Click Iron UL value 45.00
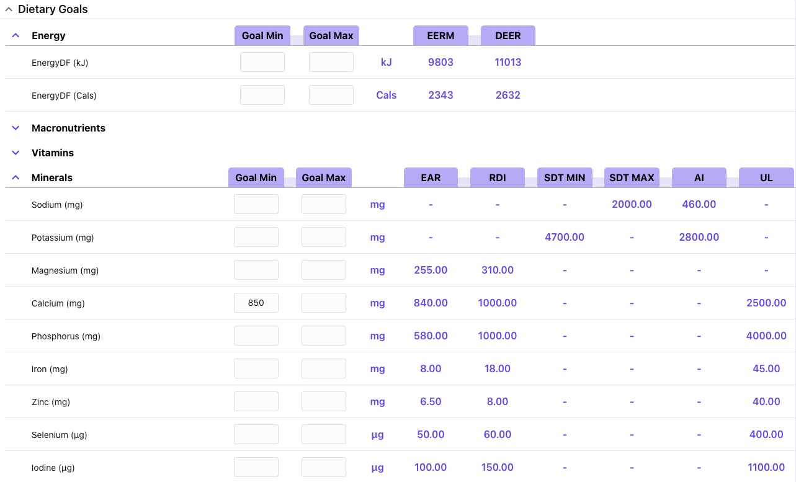The image size is (796, 482). tap(766, 368)
